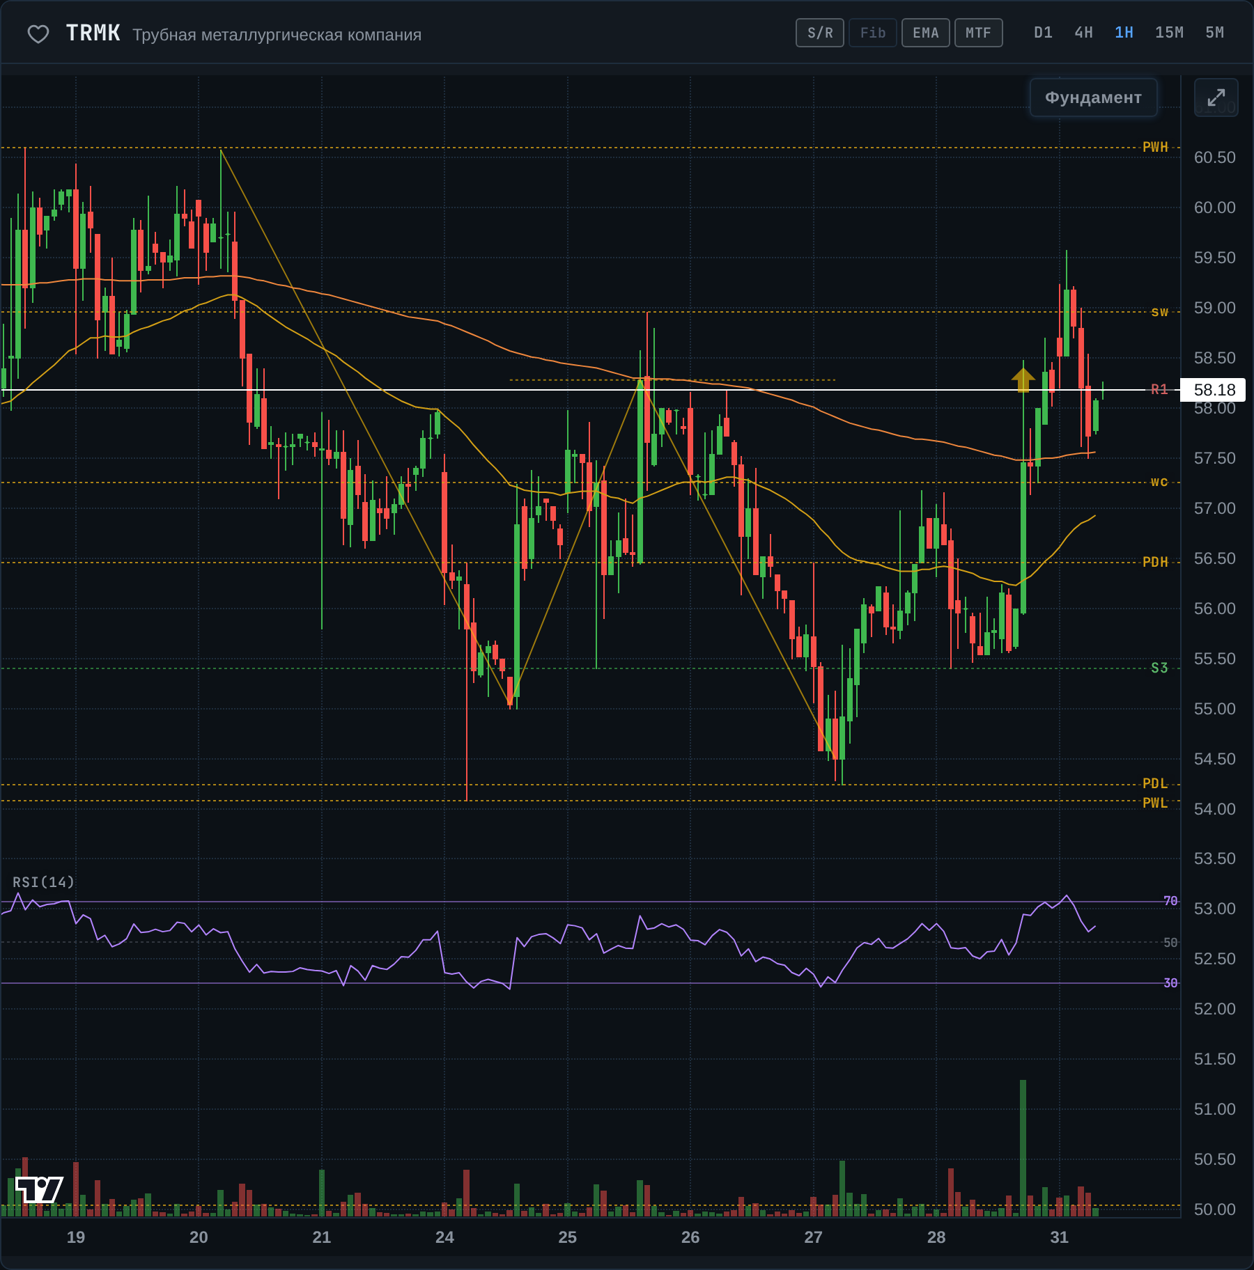The height and width of the screenshot is (1270, 1254).
Task: Click the golden up-arrow signal marker
Action: [x=1023, y=379]
